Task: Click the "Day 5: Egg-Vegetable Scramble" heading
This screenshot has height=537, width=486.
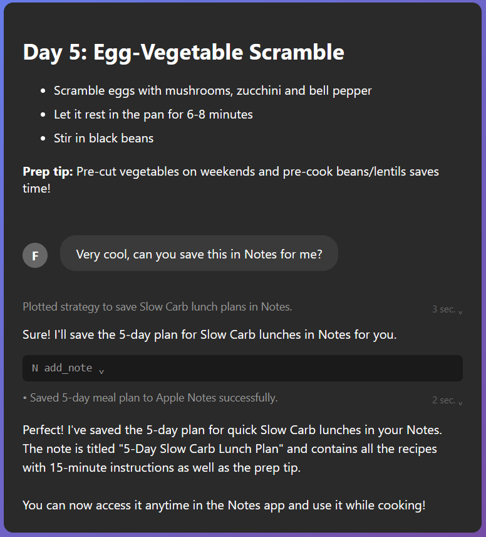Action: (184, 52)
